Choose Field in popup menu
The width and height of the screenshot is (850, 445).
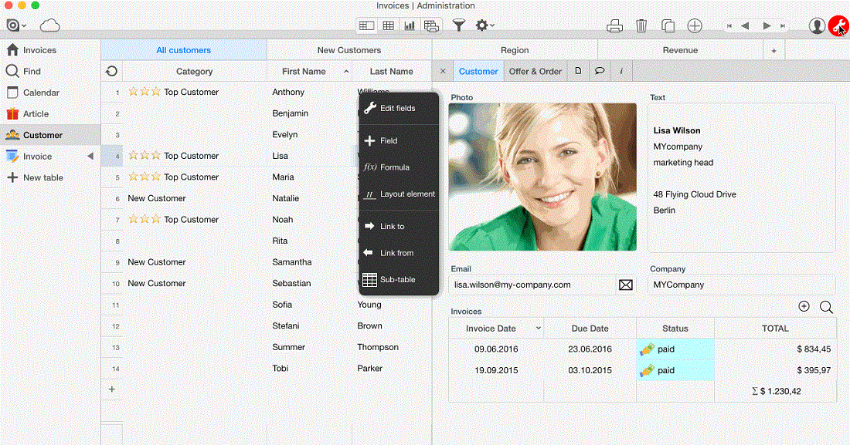click(399, 141)
